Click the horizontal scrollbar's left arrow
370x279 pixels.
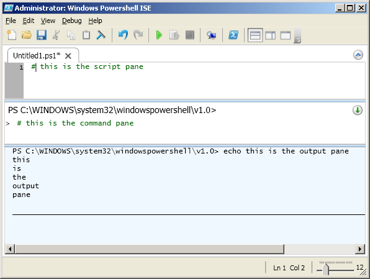pyautogui.click(x=10, y=249)
